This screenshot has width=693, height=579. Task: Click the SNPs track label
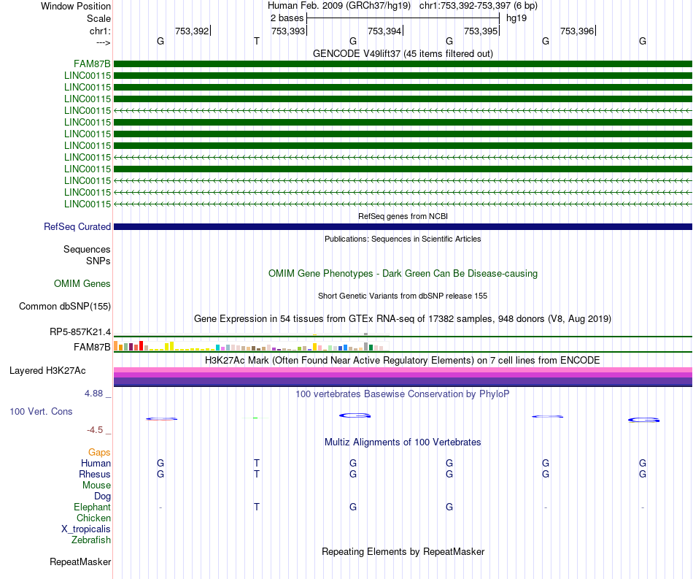(x=98, y=261)
